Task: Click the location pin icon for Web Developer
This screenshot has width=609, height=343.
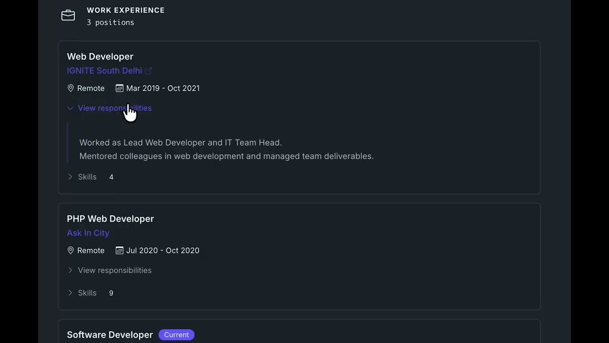Action: point(70,88)
